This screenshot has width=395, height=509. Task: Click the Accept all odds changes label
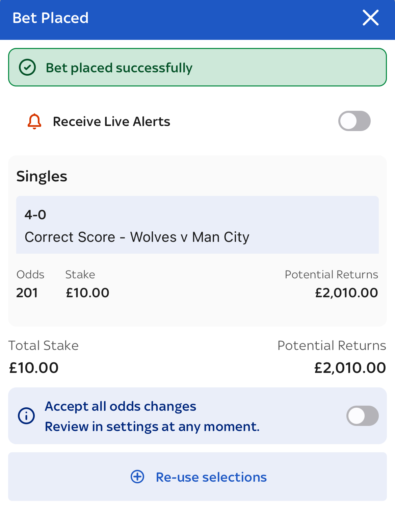coord(121,406)
